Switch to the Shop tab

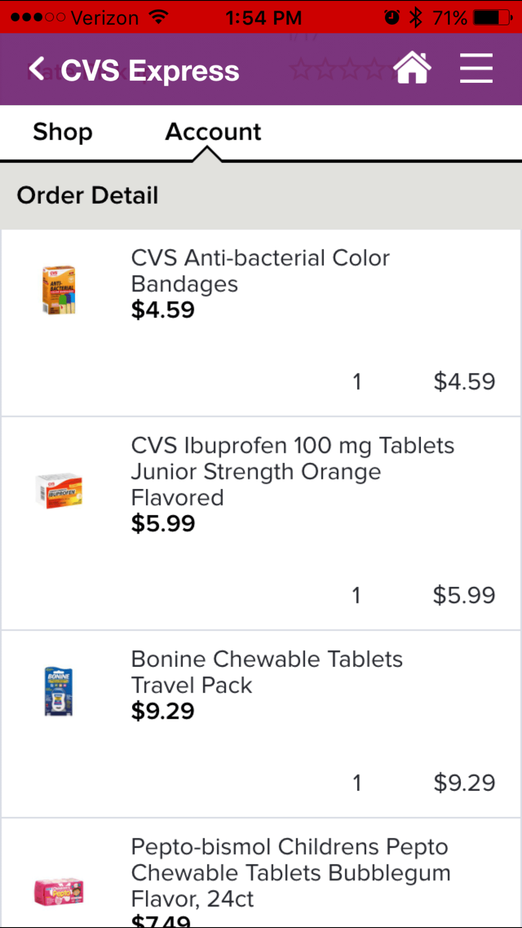(x=63, y=132)
